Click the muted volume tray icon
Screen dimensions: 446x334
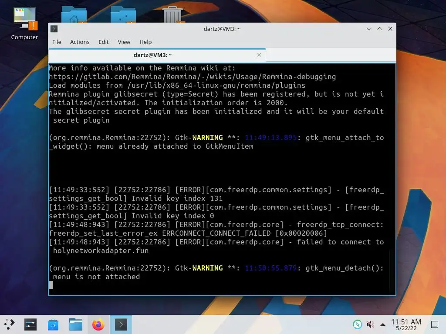[x=370, y=324]
